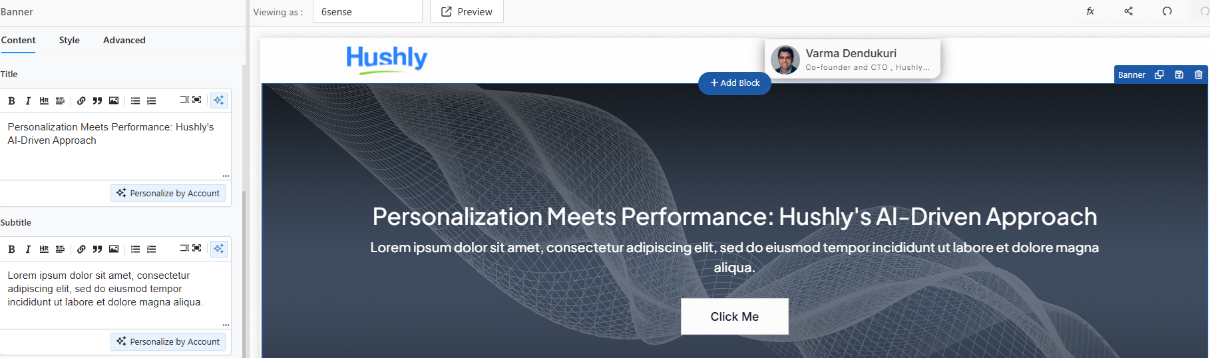
Task: Switch to the Style tab
Action: [x=69, y=40]
